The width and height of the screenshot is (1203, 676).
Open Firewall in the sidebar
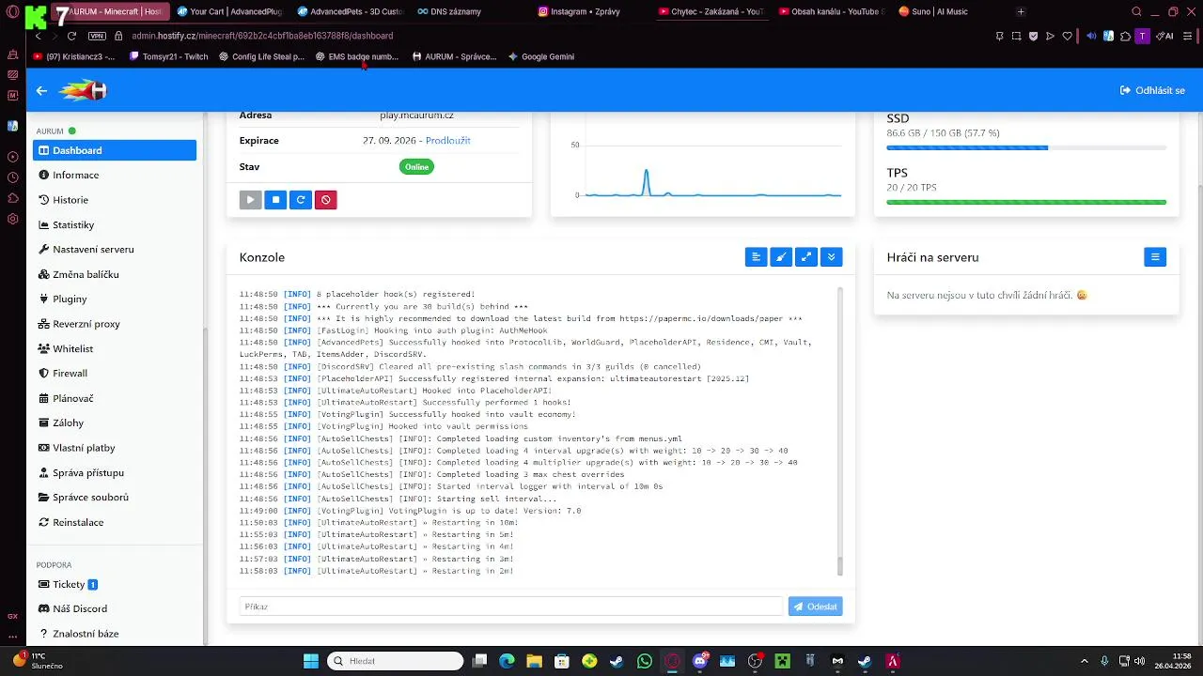(x=115, y=374)
